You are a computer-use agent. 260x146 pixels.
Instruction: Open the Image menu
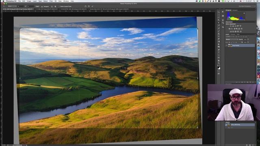pos(29,1)
